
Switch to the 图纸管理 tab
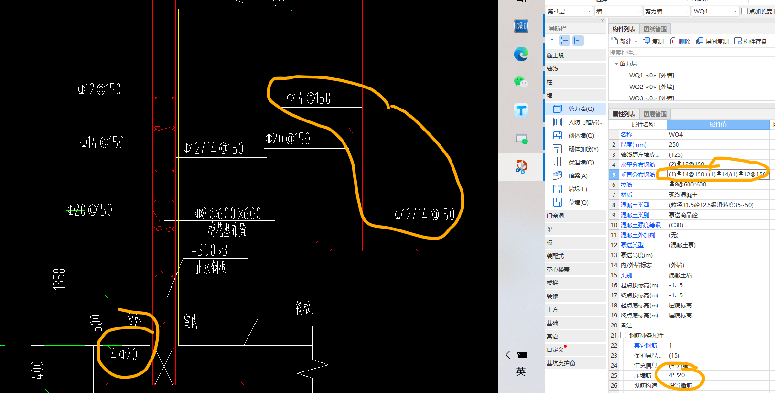pos(655,29)
